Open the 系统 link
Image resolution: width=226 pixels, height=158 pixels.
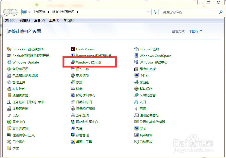(x=79, y=129)
